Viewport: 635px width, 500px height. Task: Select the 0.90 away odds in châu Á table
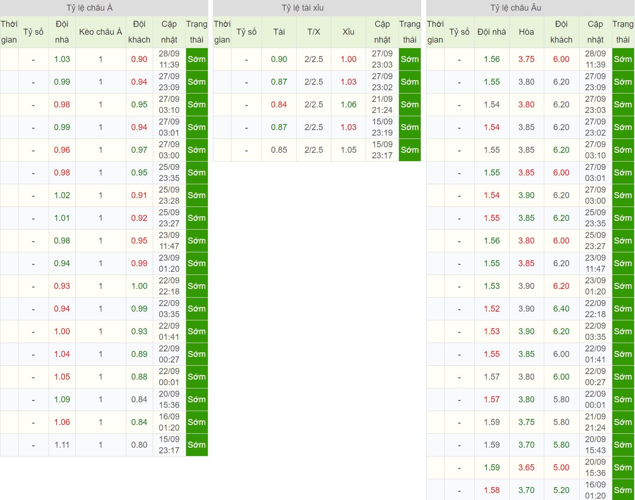(139, 59)
